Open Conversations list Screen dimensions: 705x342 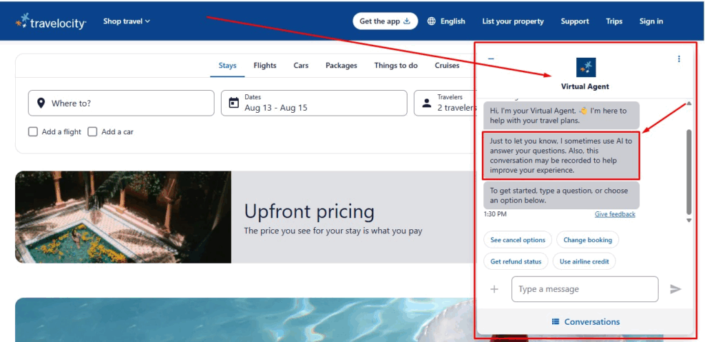tap(585, 322)
